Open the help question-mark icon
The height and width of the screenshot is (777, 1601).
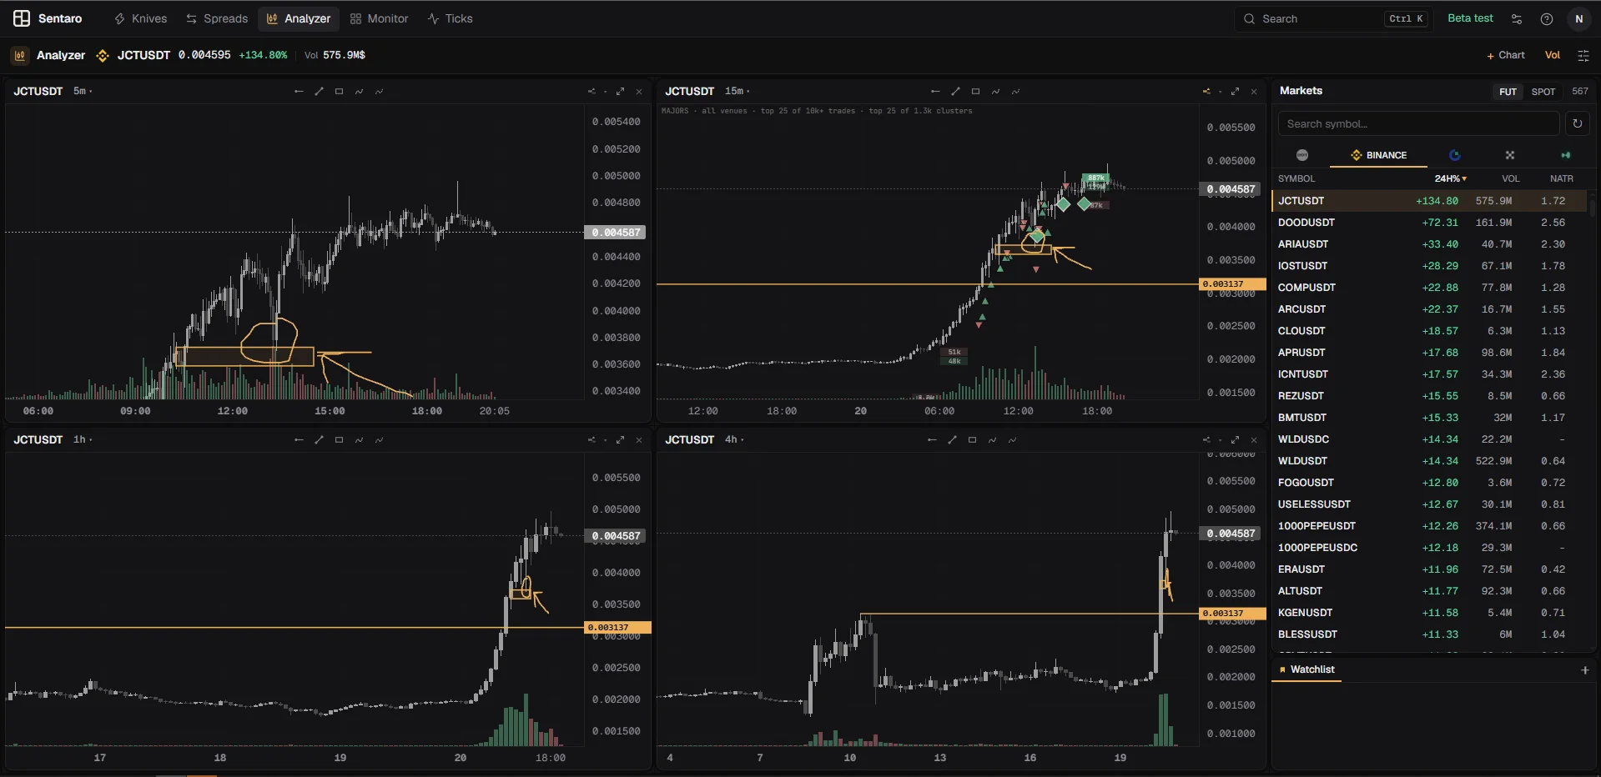pyautogui.click(x=1547, y=19)
